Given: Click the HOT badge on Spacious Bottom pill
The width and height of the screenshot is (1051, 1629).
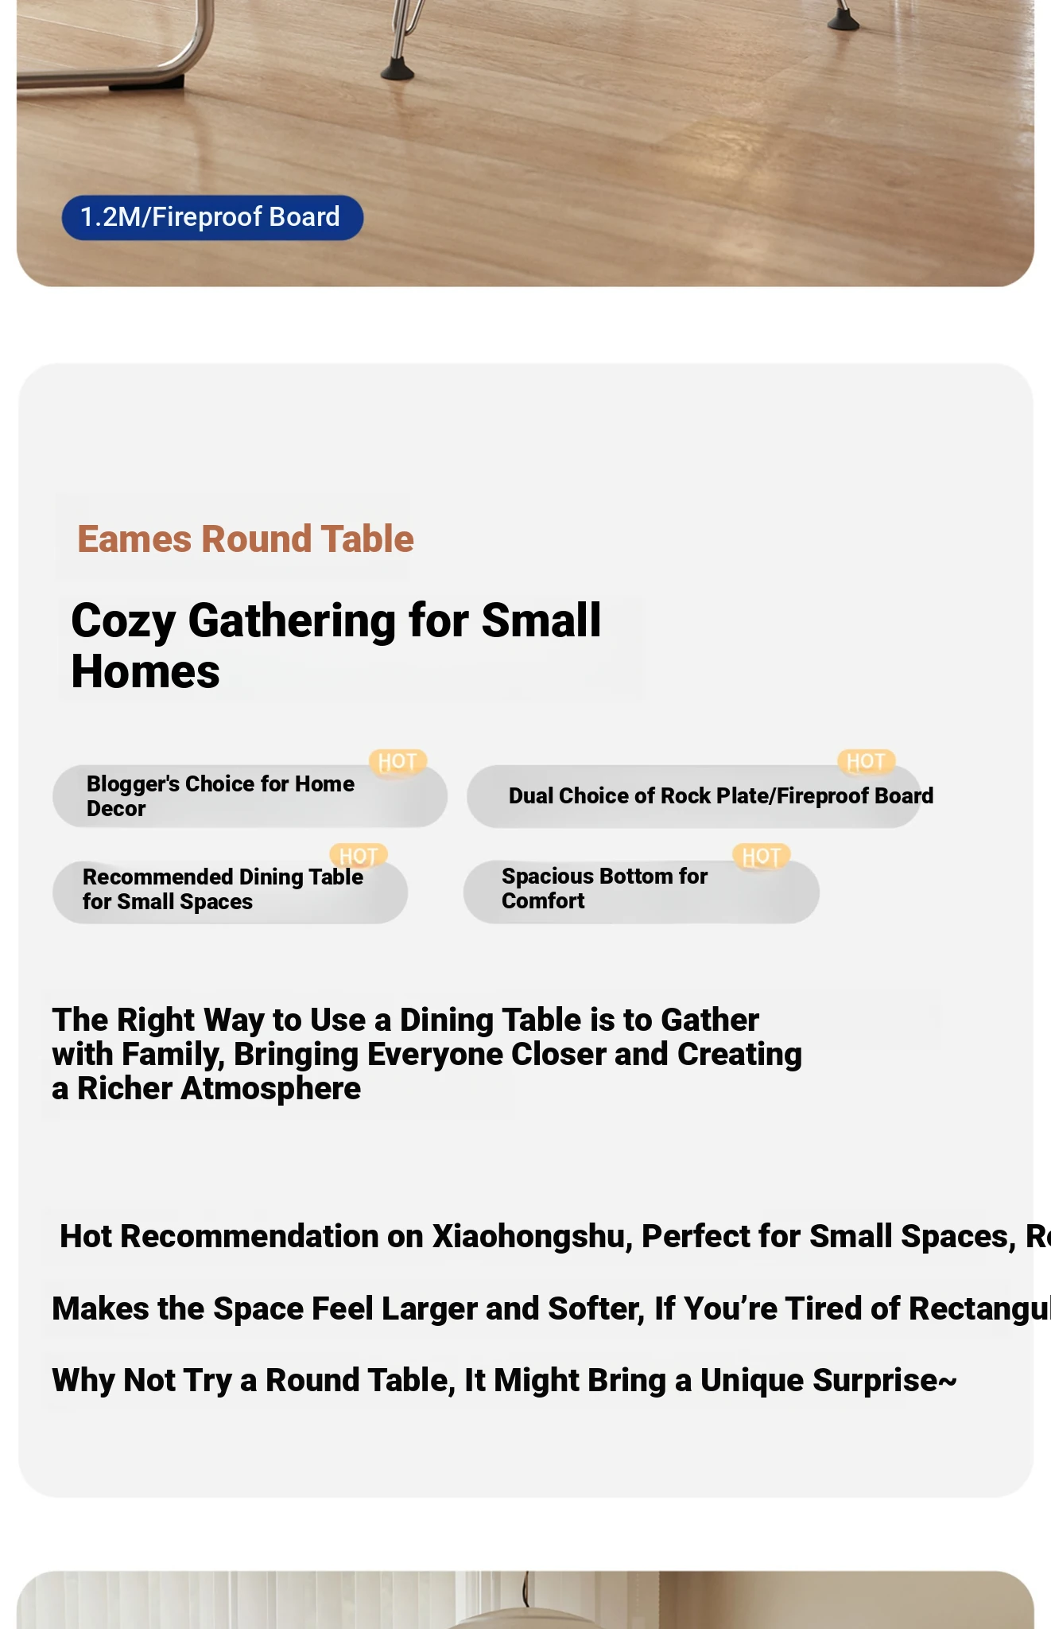Looking at the screenshot, I should [761, 856].
